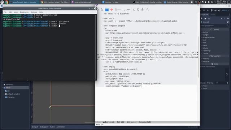Expand Rect section in Godot Inspector
The image size is (231, 130).
click(204, 40)
